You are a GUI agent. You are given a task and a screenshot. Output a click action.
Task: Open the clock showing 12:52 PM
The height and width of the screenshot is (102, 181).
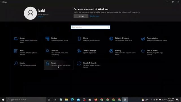[171, 99]
